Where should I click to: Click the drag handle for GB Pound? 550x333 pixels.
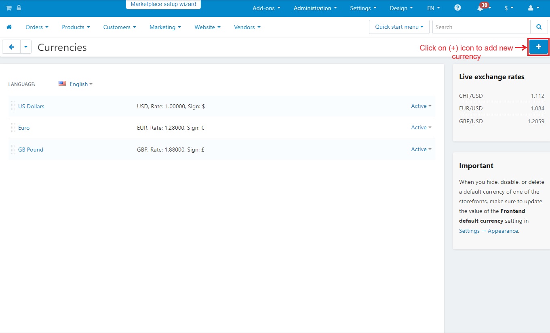pyautogui.click(x=13, y=150)
